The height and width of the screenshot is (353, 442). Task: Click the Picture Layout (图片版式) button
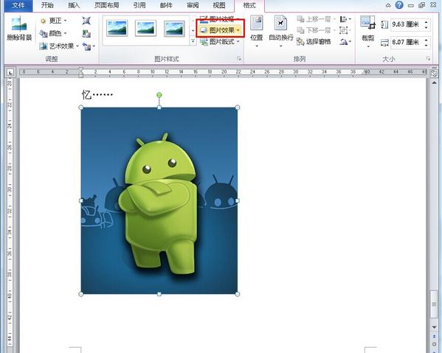220,42
